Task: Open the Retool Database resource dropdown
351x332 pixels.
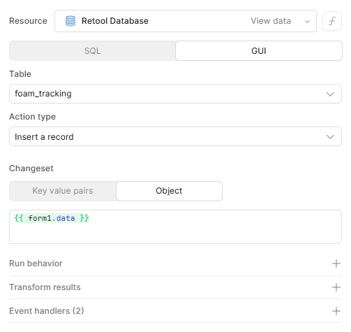Action: 186,21
